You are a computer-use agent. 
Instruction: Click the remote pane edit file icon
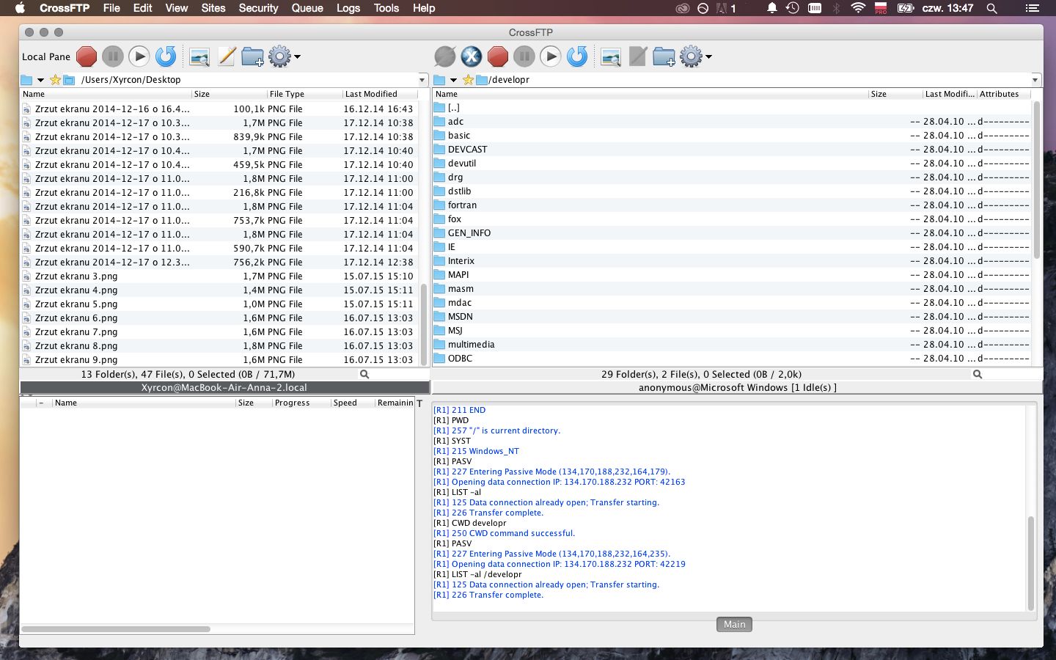638,56
